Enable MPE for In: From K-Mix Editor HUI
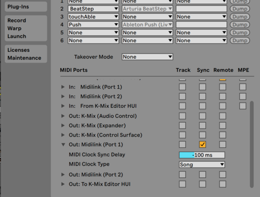This screenshot has width=260, height=197. tap(243, 106)
